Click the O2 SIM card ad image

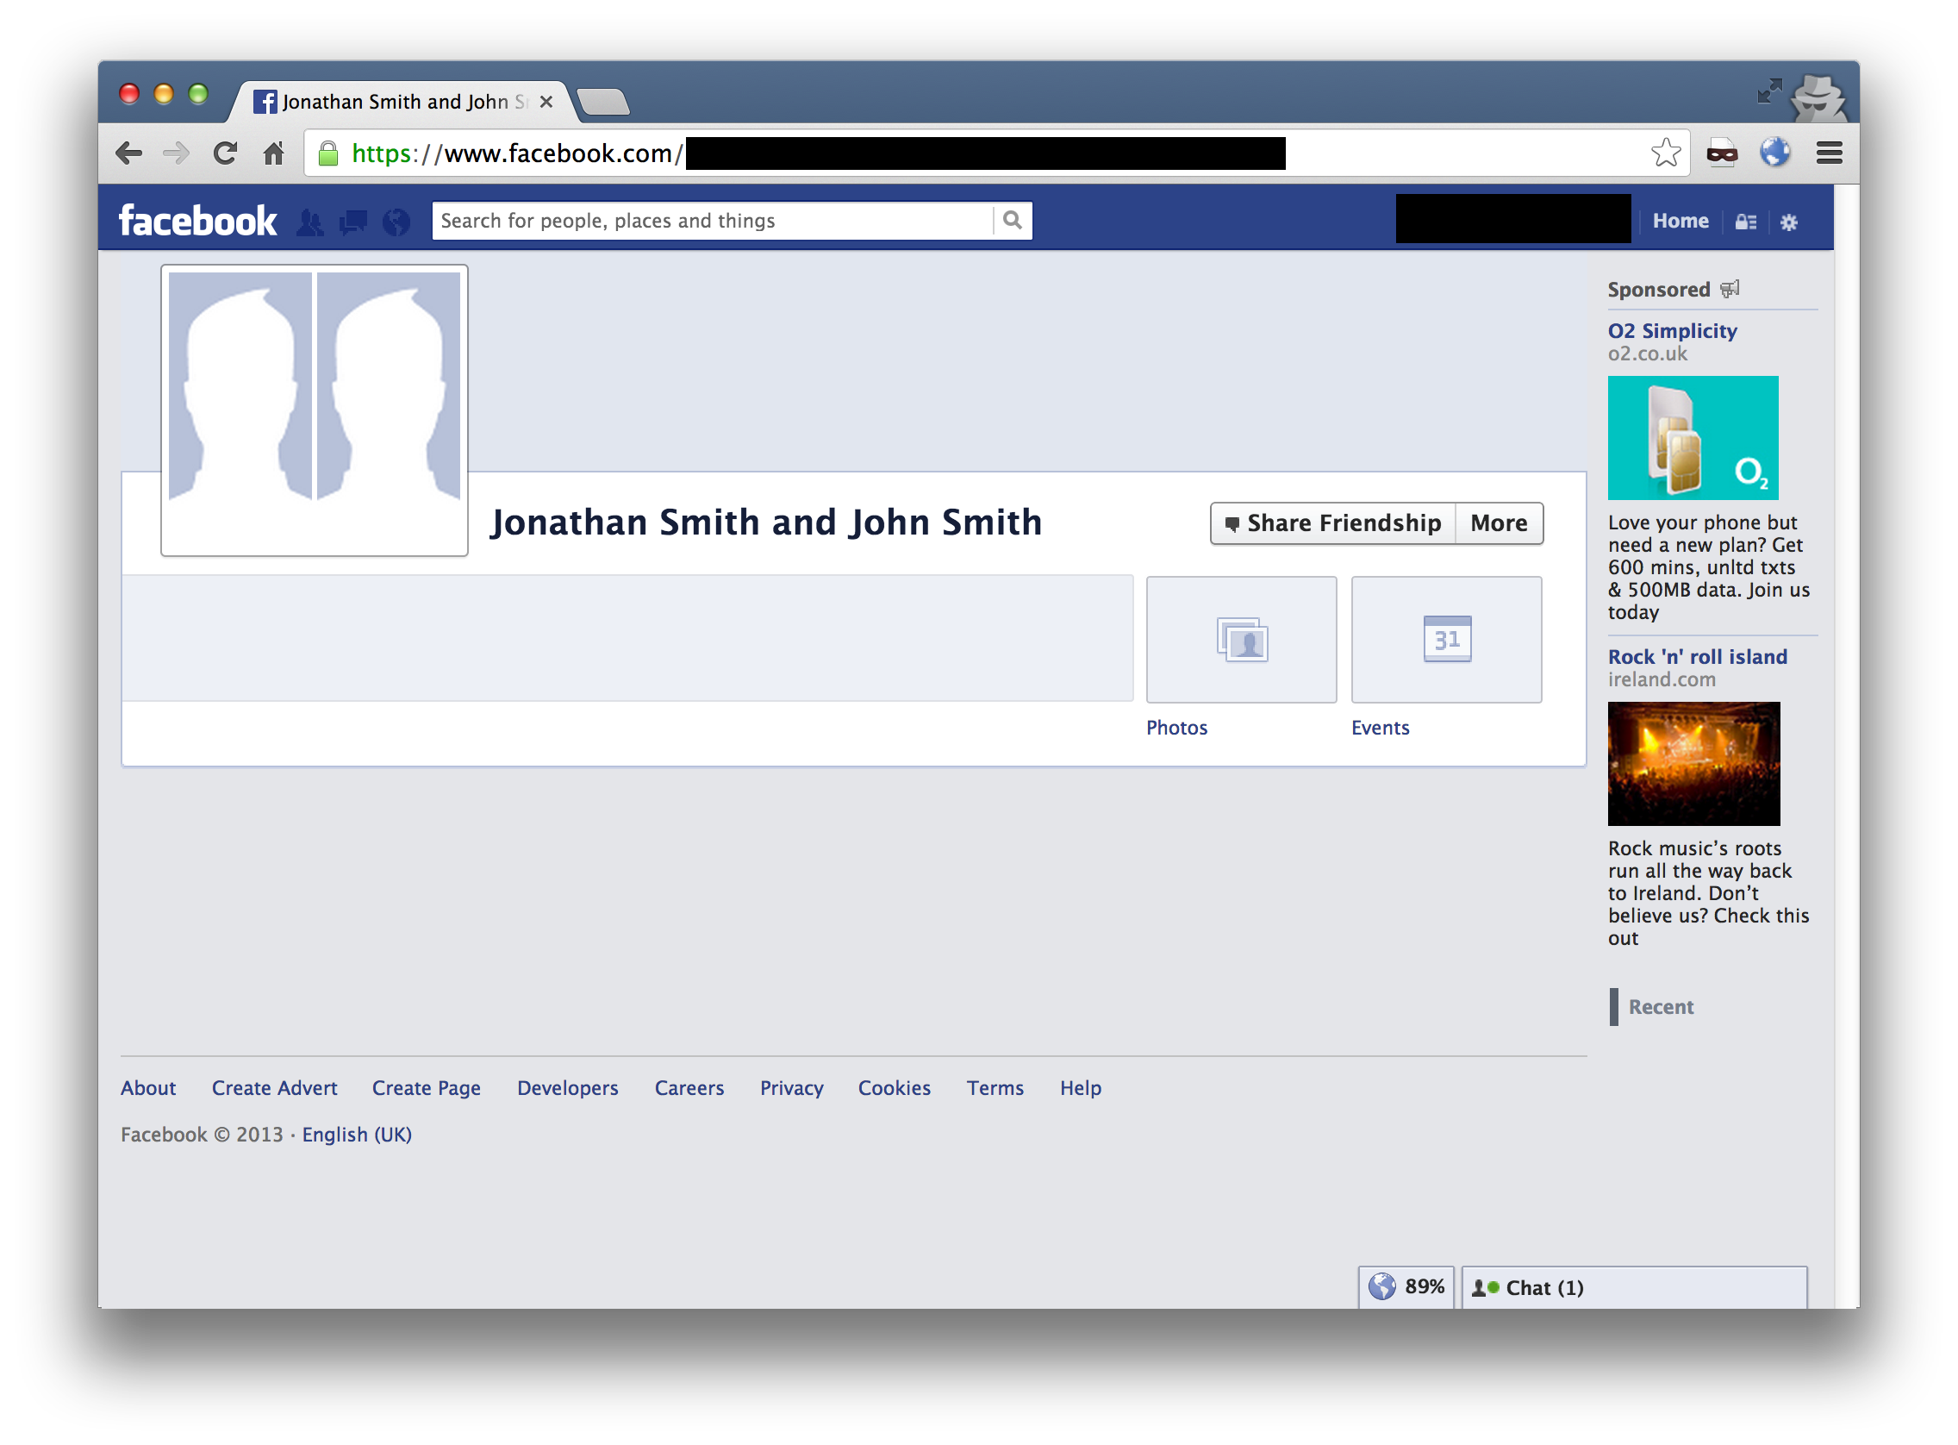(x=1693, y=438)
